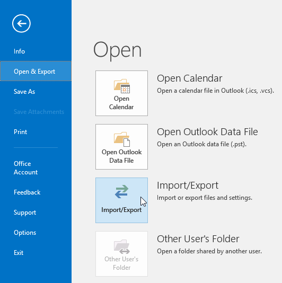Click the Open Calendar button label

[x=121, y=103]
